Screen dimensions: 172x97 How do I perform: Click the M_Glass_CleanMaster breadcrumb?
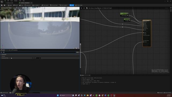[95, 8]
